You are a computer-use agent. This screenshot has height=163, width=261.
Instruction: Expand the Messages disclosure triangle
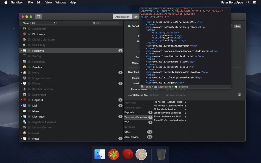coord(21,116)
